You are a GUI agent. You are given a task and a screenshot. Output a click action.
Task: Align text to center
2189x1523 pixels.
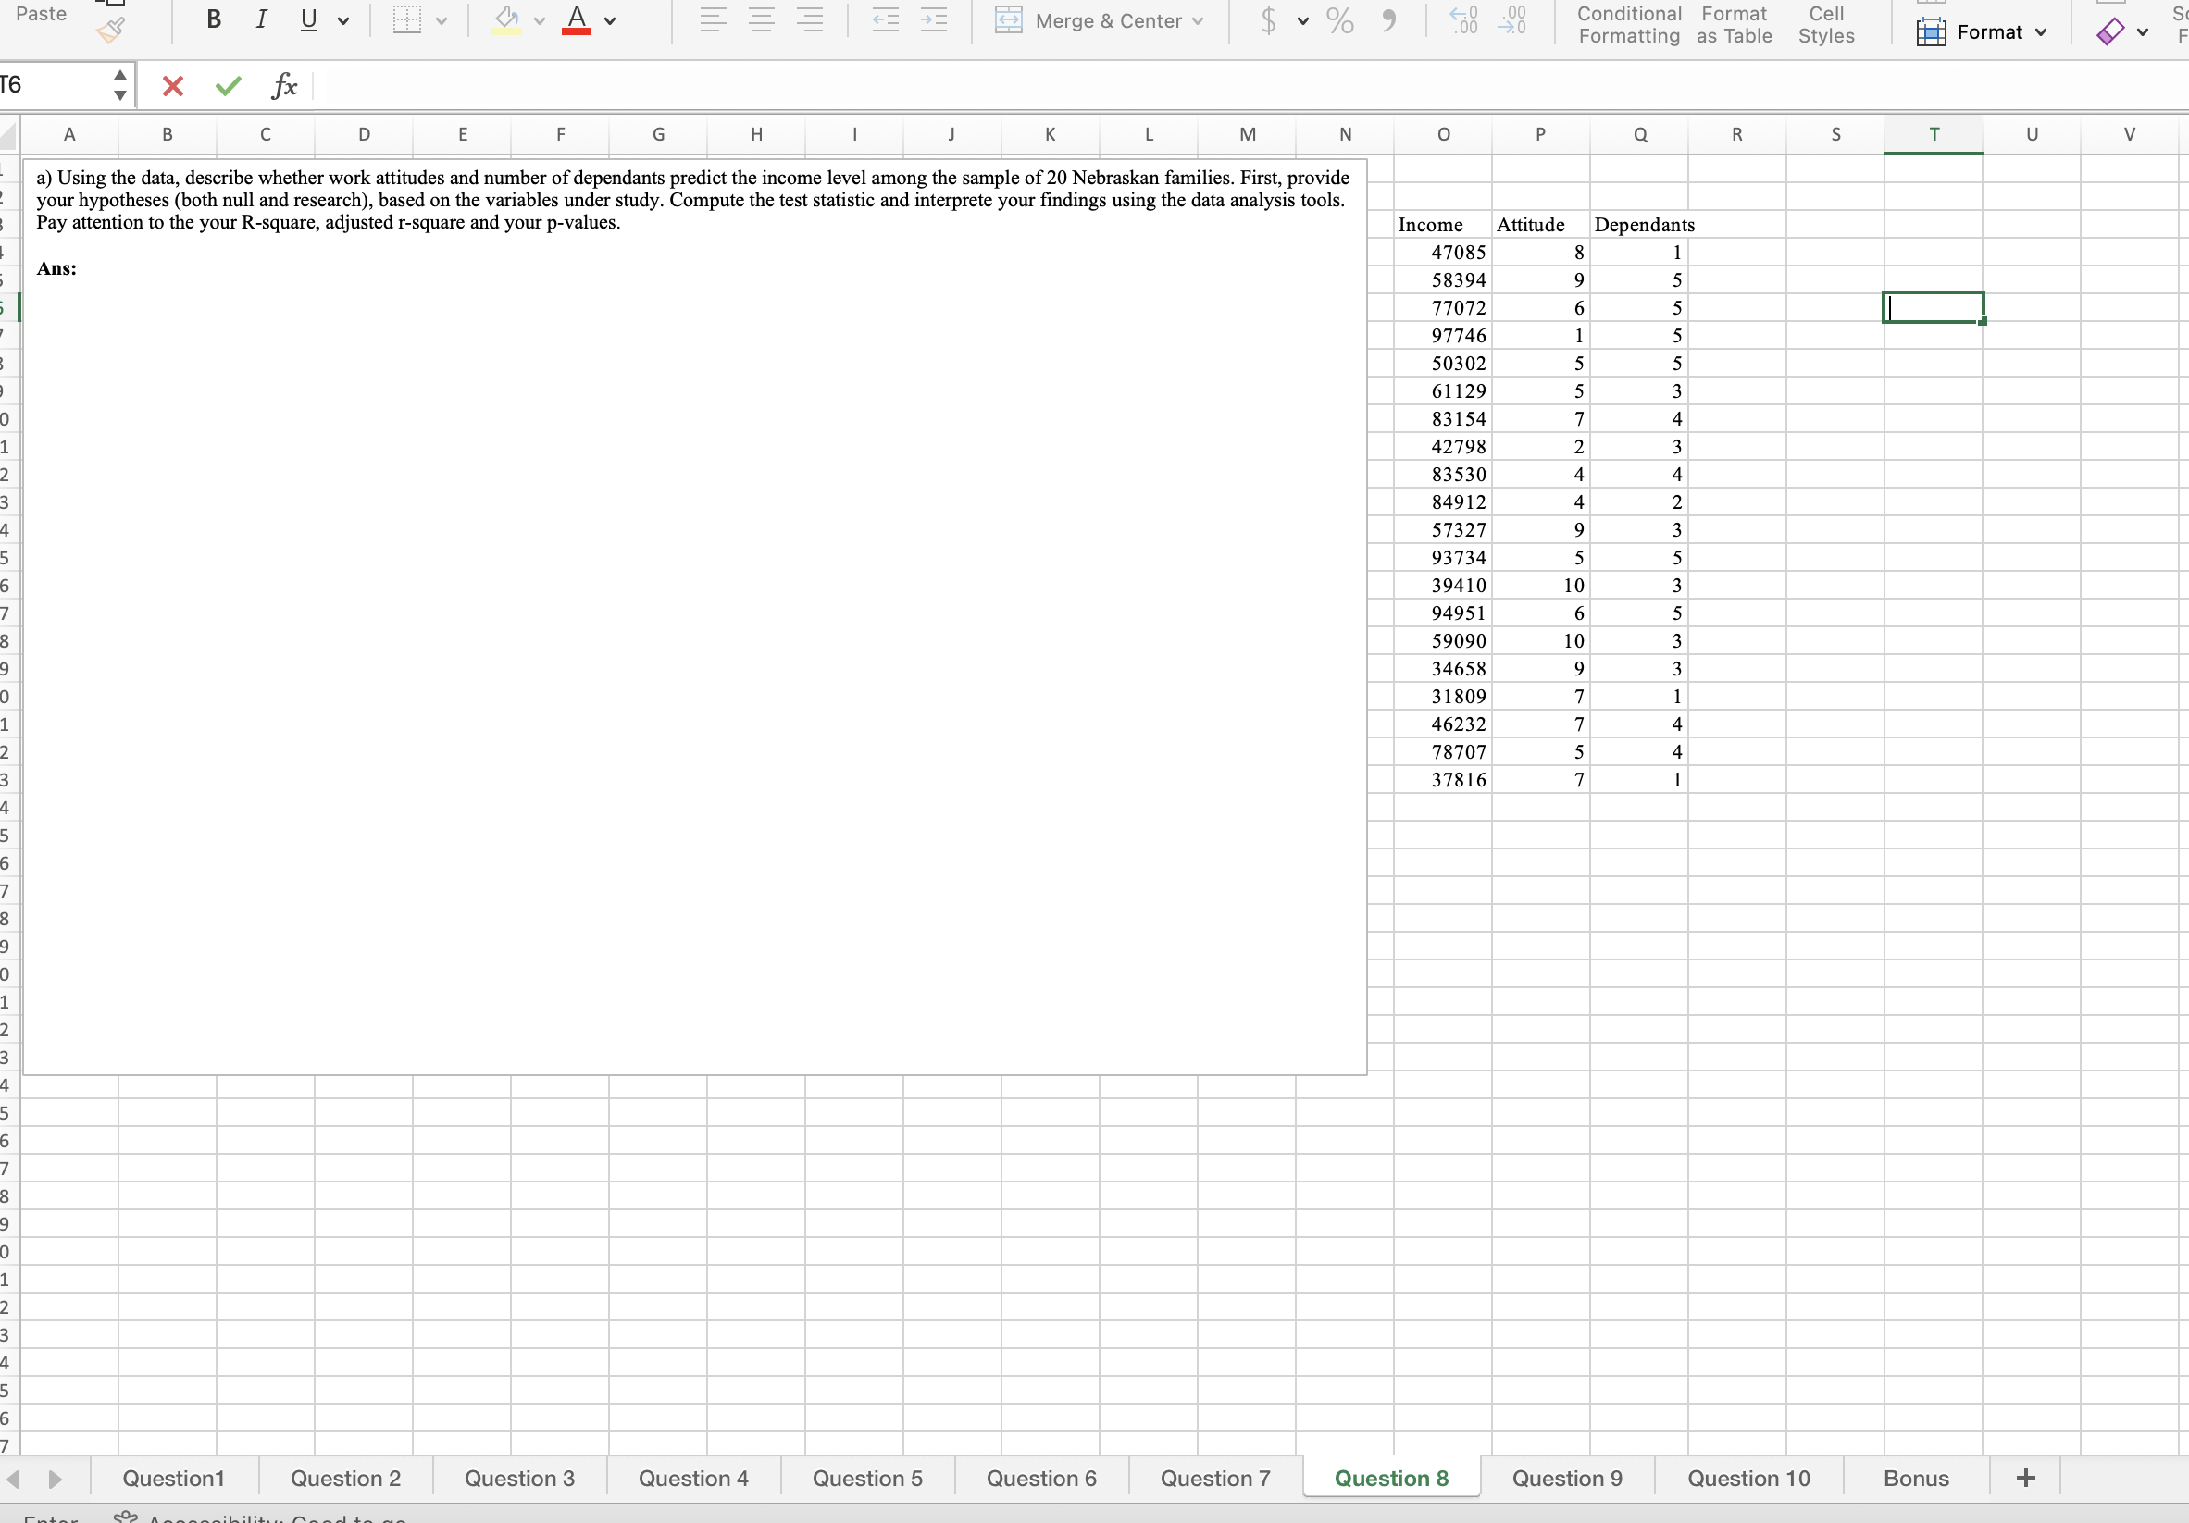click(761, 20)
